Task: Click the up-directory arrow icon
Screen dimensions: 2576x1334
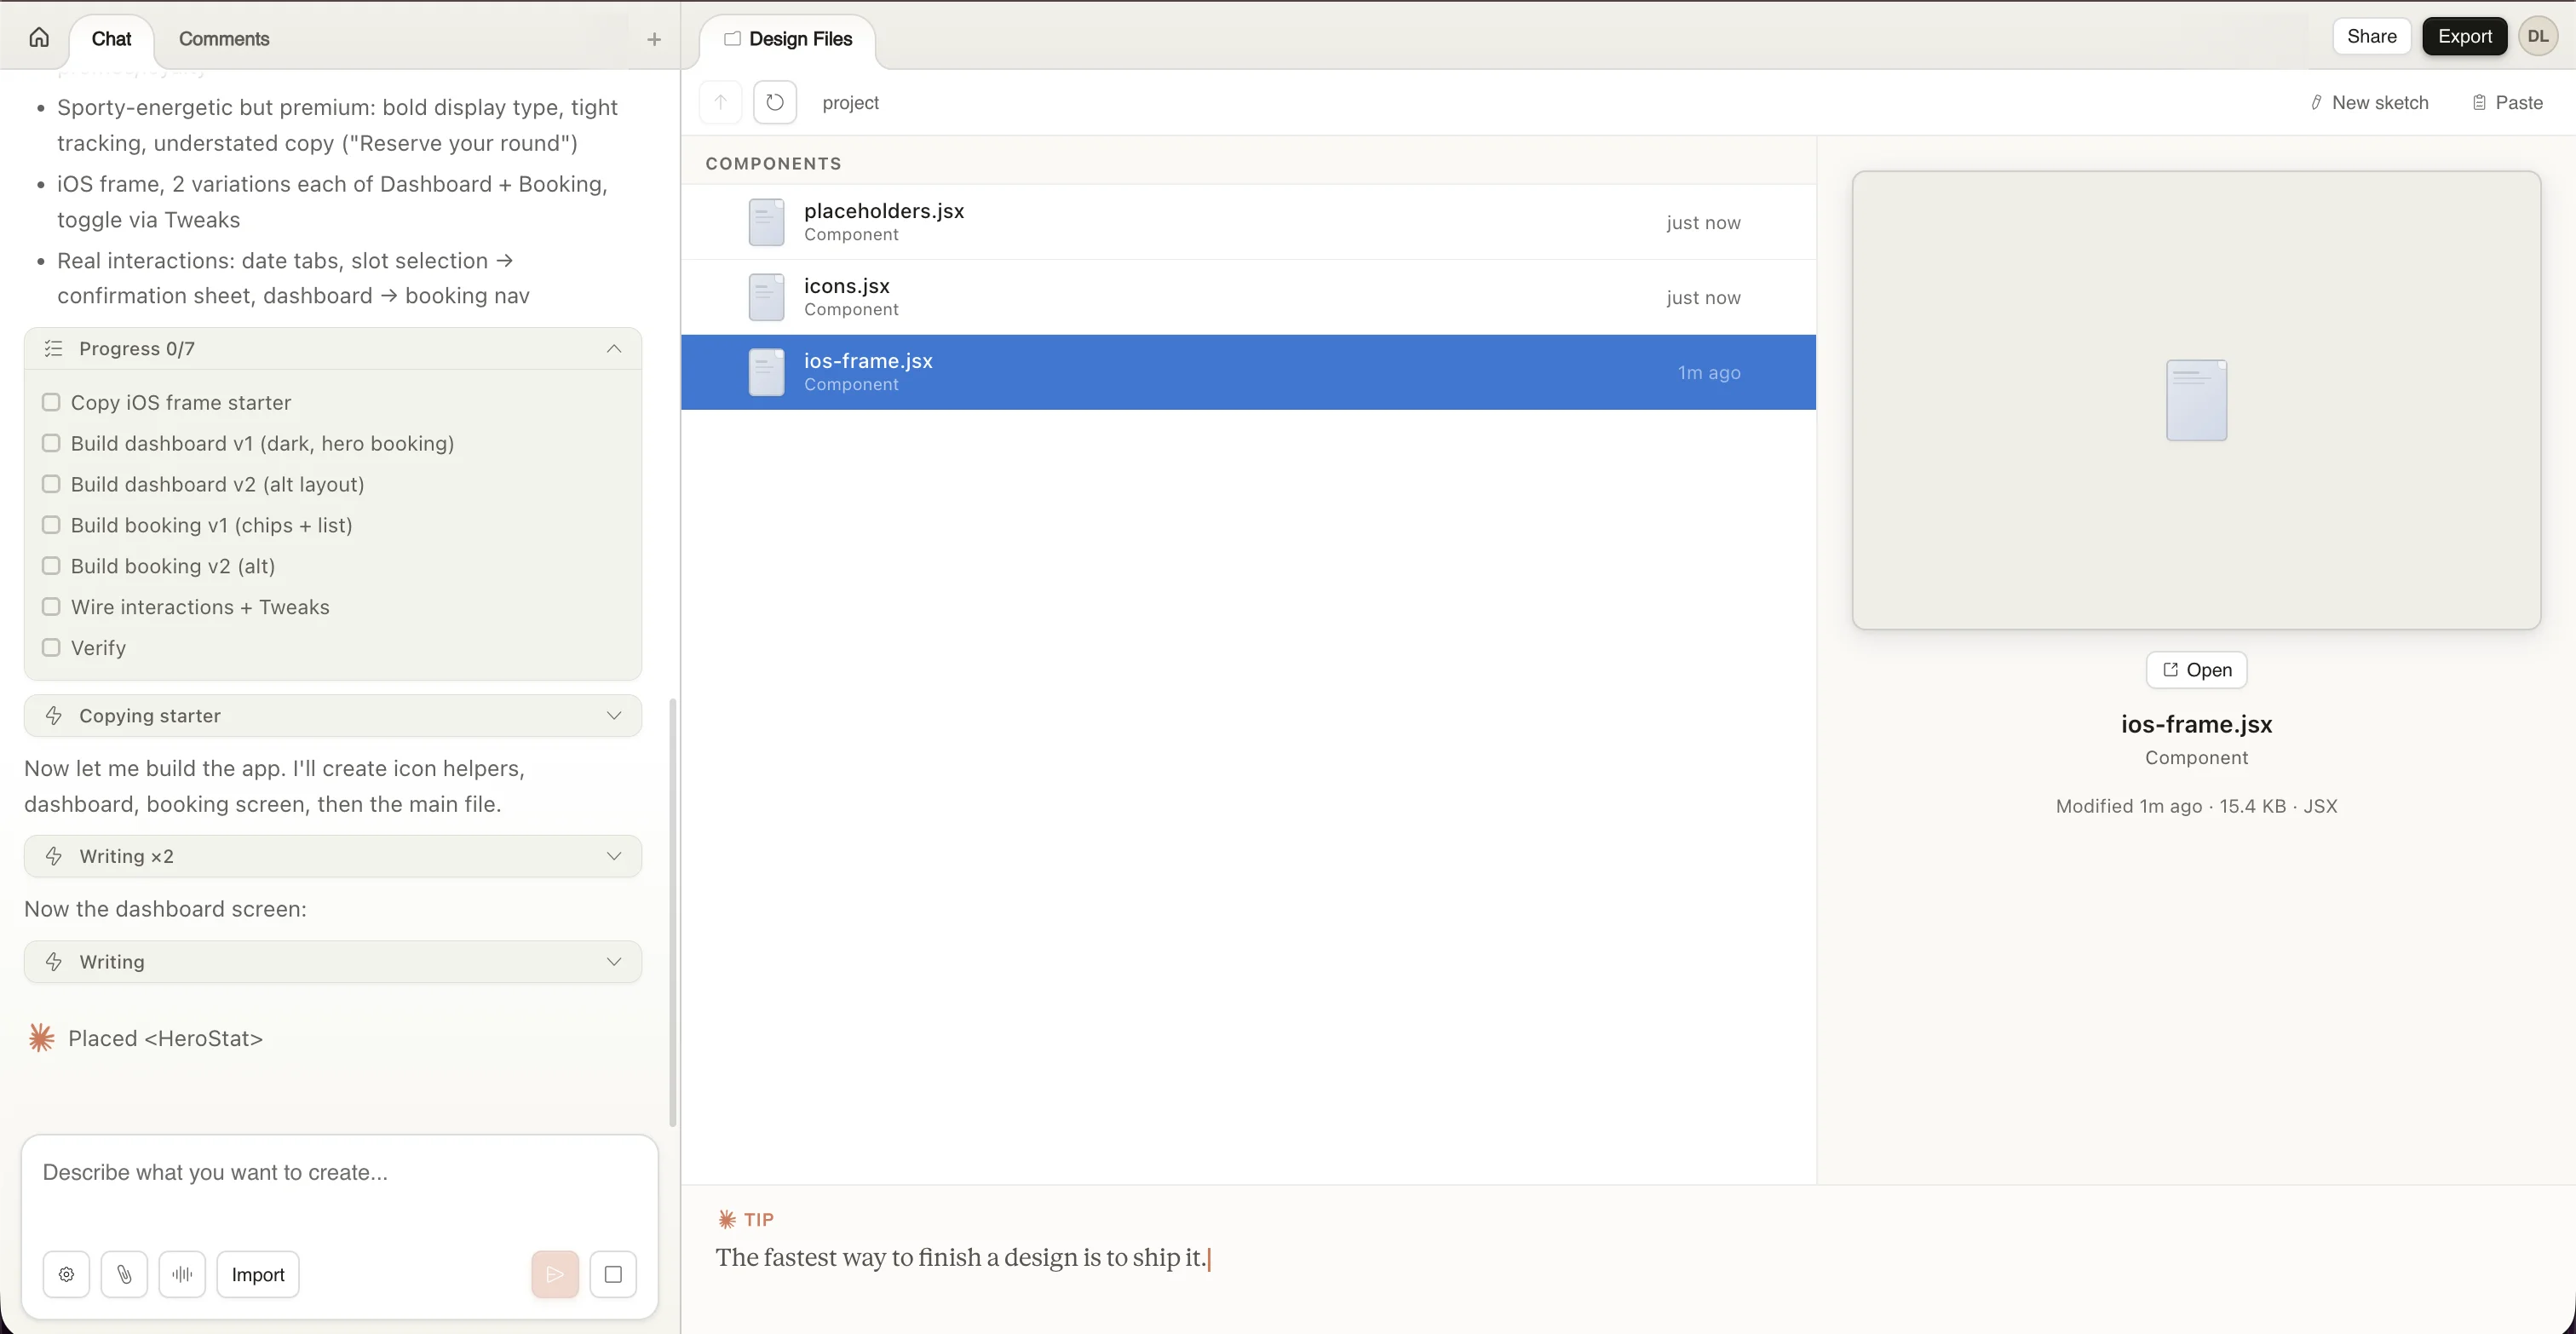Action: click(720, 102)
